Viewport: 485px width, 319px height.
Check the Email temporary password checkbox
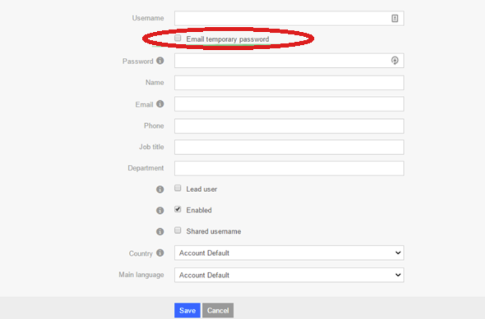178,38
